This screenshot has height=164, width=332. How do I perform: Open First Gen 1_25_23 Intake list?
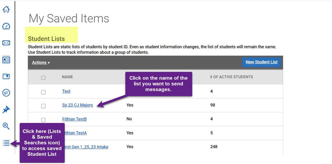click(x=88, y=147)
